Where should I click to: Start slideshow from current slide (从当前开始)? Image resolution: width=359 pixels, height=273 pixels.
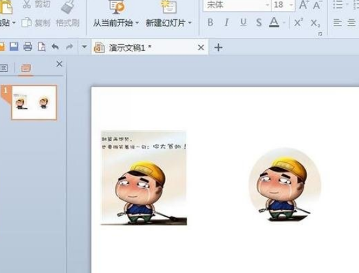pos(113,23)
